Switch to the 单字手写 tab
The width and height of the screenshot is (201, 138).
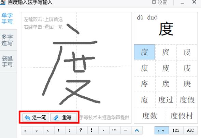7,19
